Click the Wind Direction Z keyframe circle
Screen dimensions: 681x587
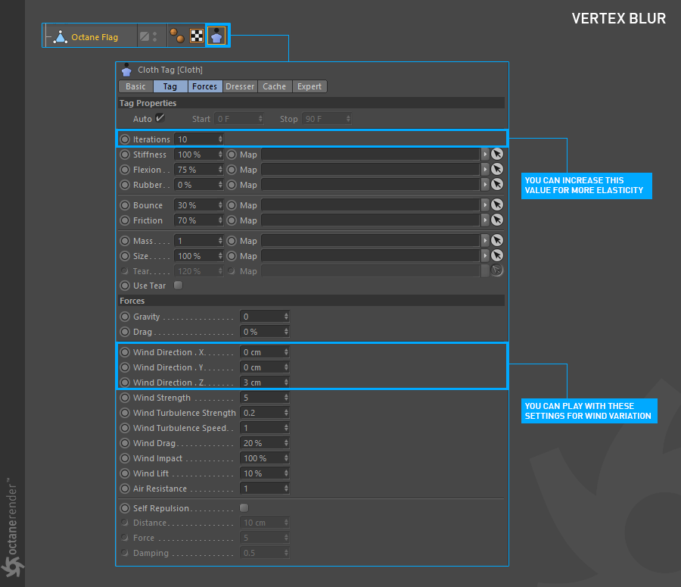125,382
